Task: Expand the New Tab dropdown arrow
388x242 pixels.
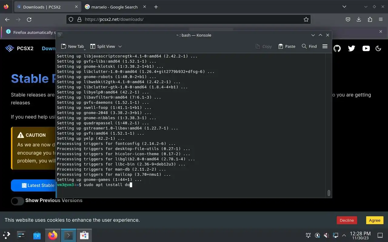Action: tap(85, 49)
